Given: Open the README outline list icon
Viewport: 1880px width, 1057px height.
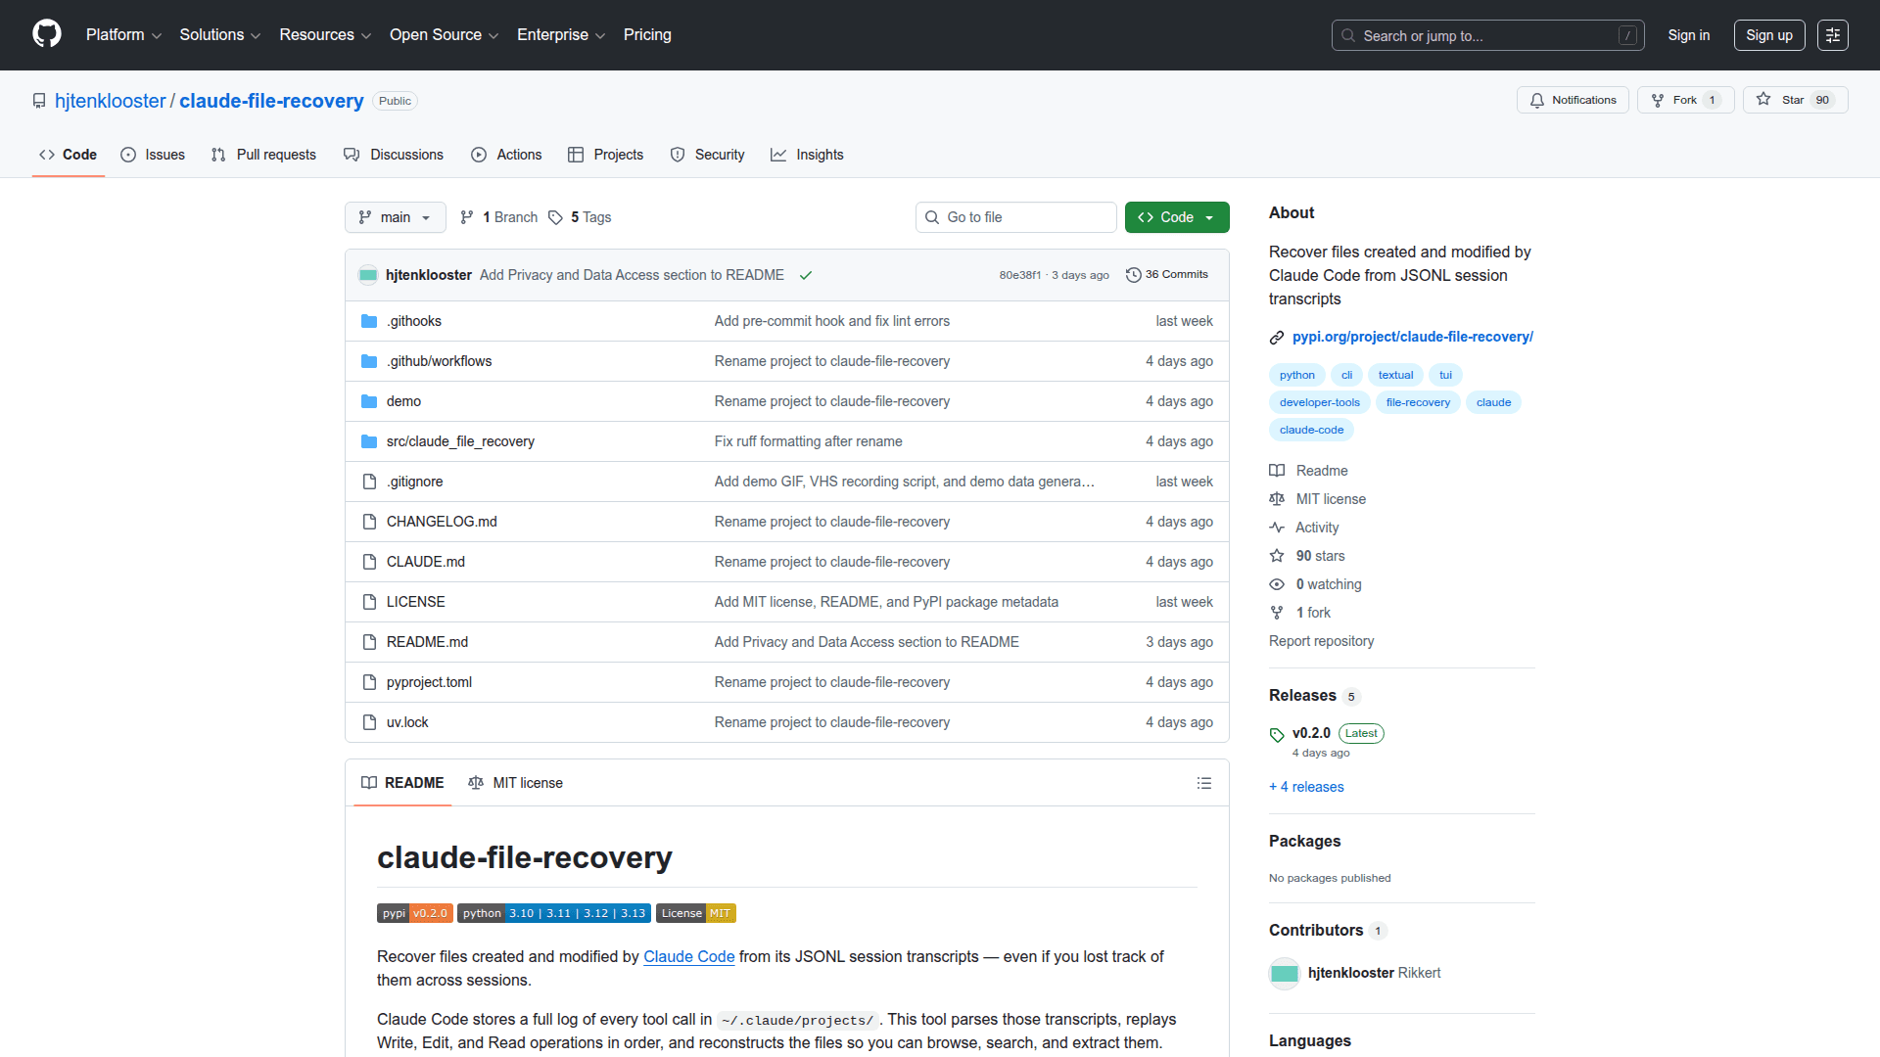Looking at the screenshot, I should click(x=1203, y=783).
